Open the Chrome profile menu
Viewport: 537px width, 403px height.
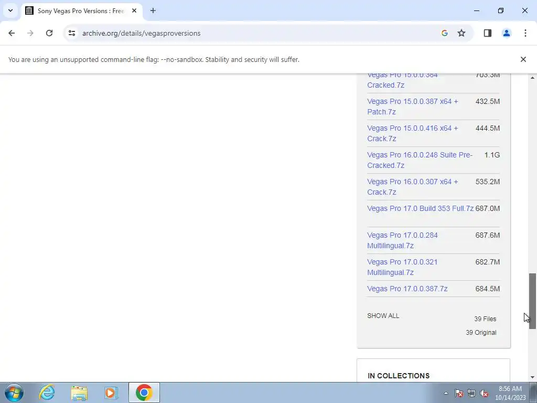tap(507, 33)
